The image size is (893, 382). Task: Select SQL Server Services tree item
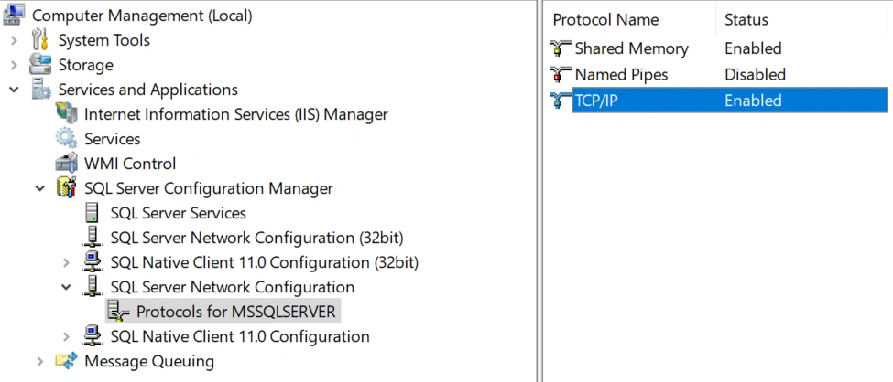[x=179, y=213]
